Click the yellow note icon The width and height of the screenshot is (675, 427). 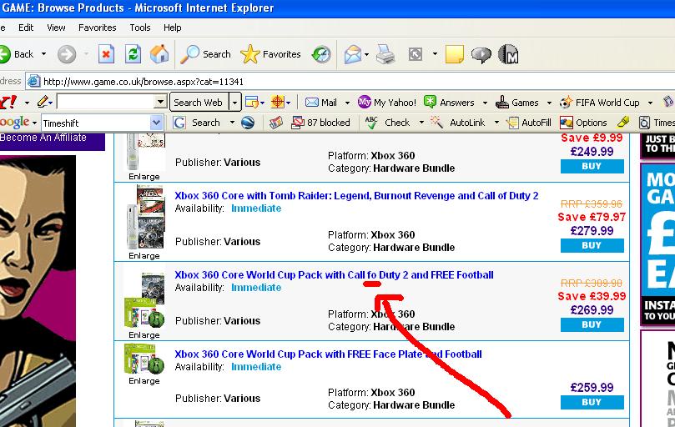[x=454, y=54]
